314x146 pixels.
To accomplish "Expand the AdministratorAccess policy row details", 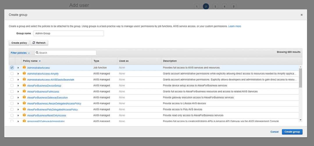I will (18, 68).
